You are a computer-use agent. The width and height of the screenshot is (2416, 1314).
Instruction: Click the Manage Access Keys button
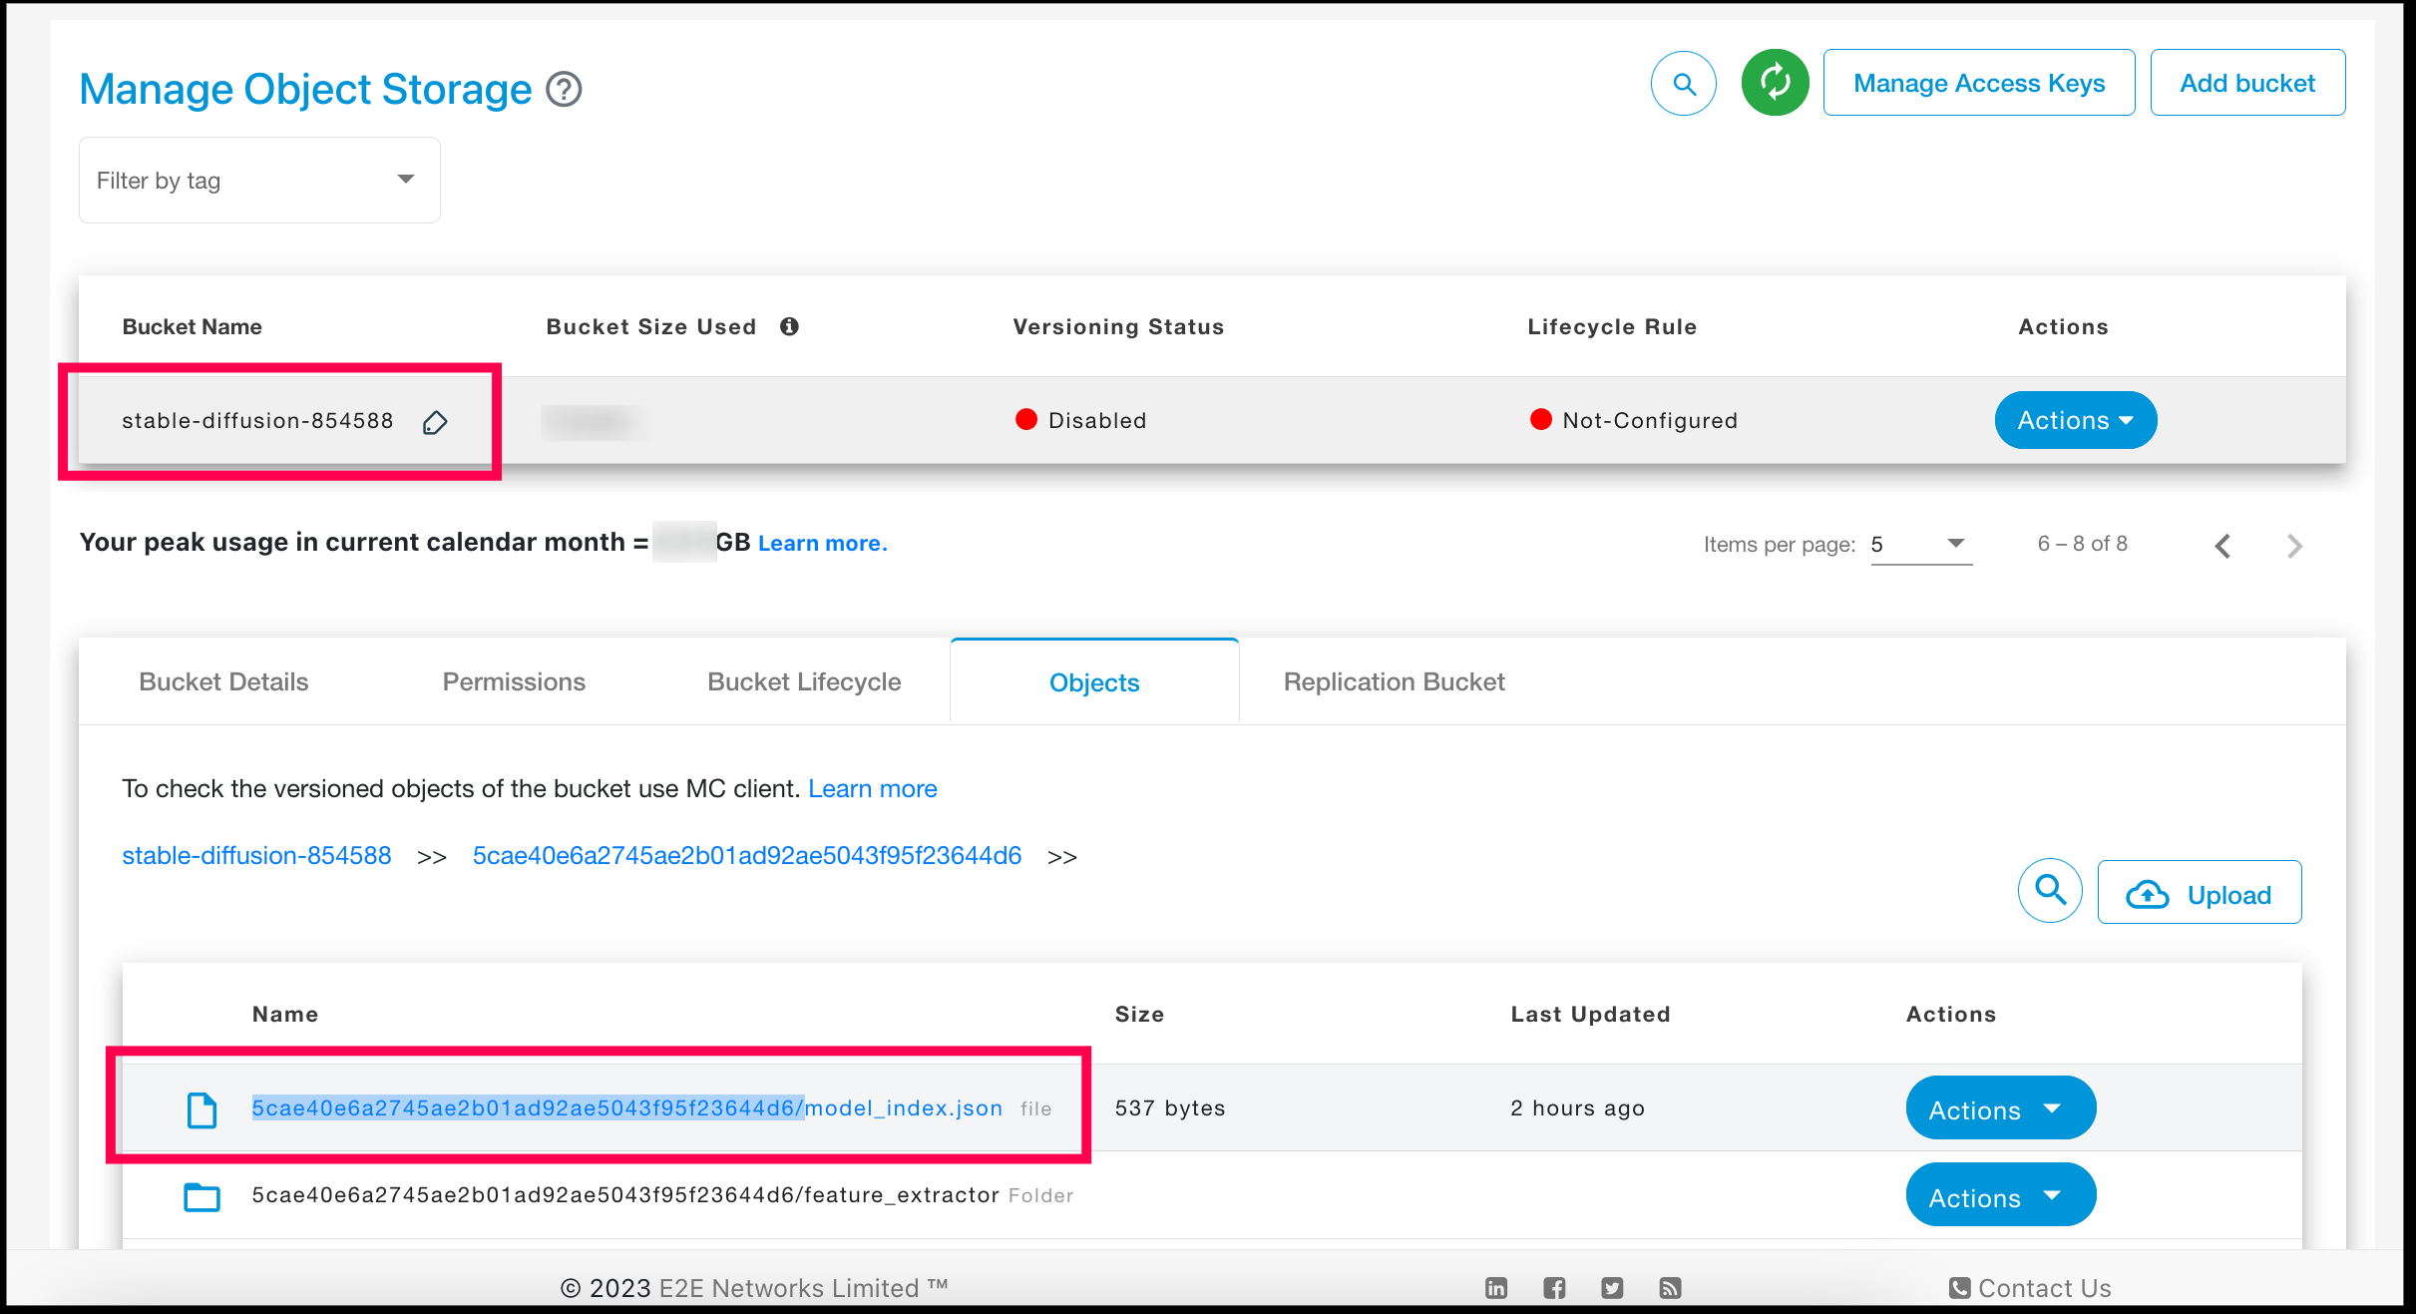click(x=1979, y=83)
